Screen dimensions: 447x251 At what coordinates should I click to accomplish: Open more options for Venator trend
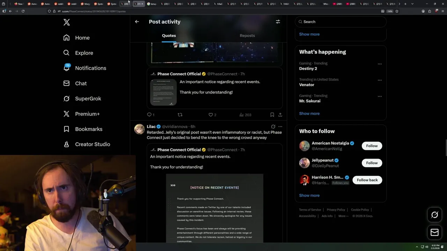point(380,80)
